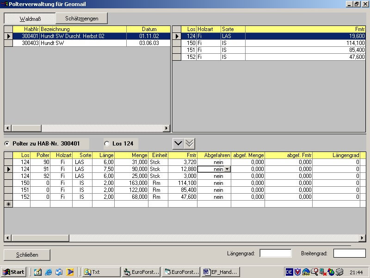Click the Einheit column header
This screenshot has height=278, width=370.
[158, 155]
